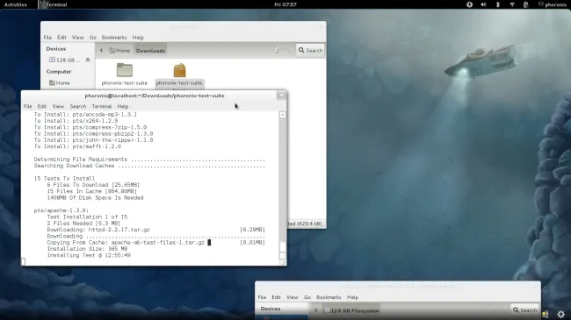Open the clock showing Fri 07:57
Screen dimensions: 571x320
tap(285, 4)
